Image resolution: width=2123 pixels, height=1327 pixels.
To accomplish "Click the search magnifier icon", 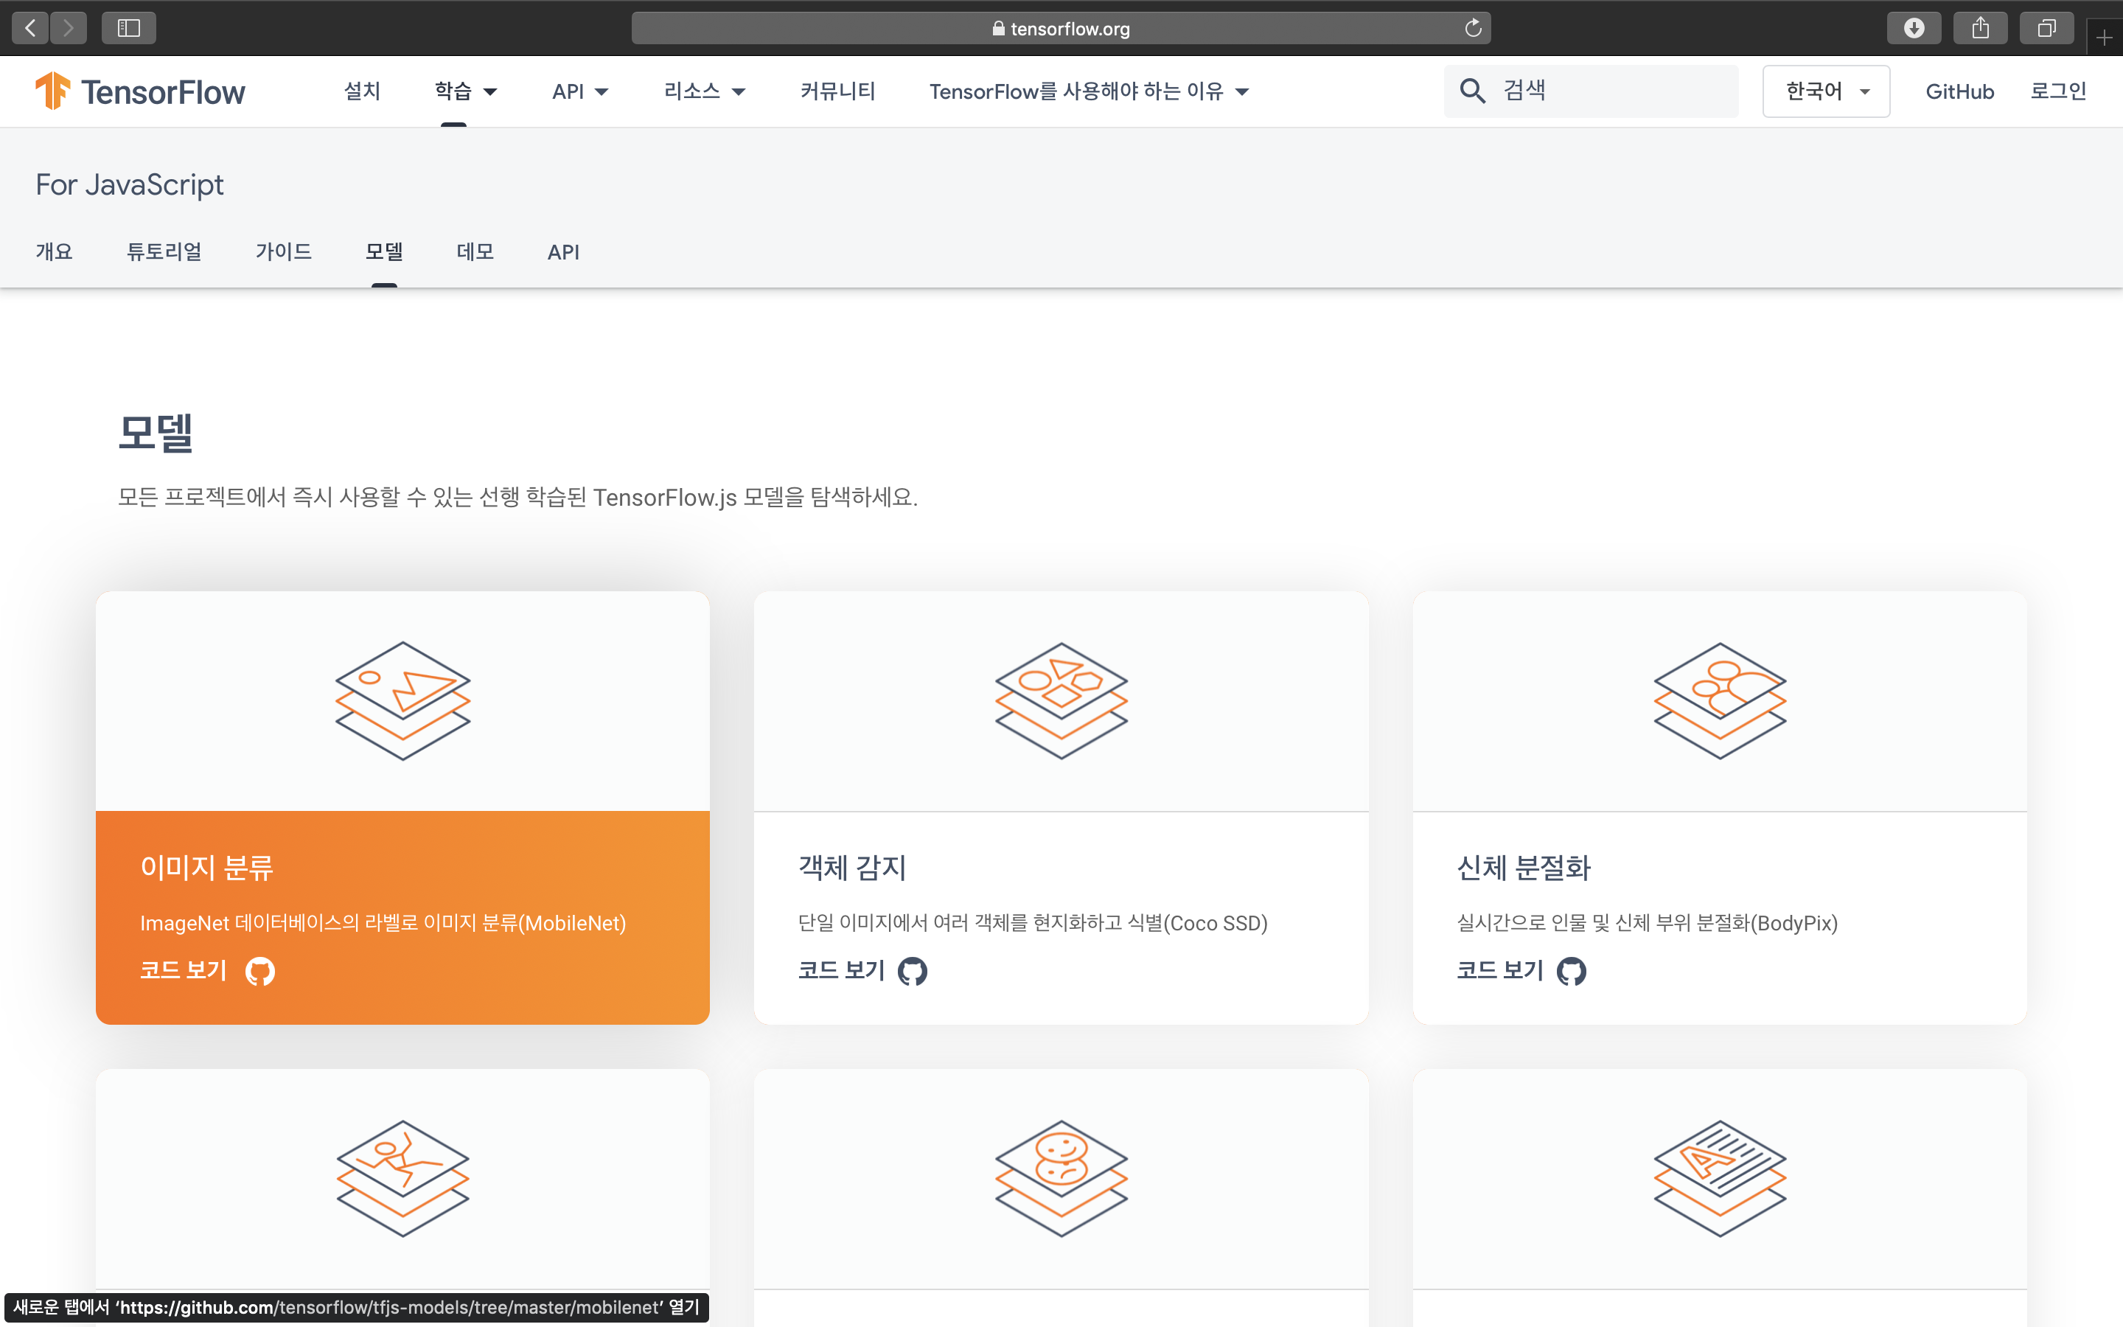I will [x=1472, y=91].
